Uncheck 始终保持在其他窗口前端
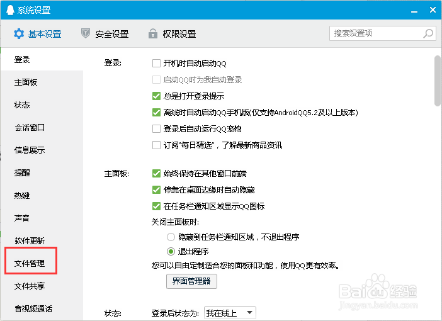 point(156,173)
